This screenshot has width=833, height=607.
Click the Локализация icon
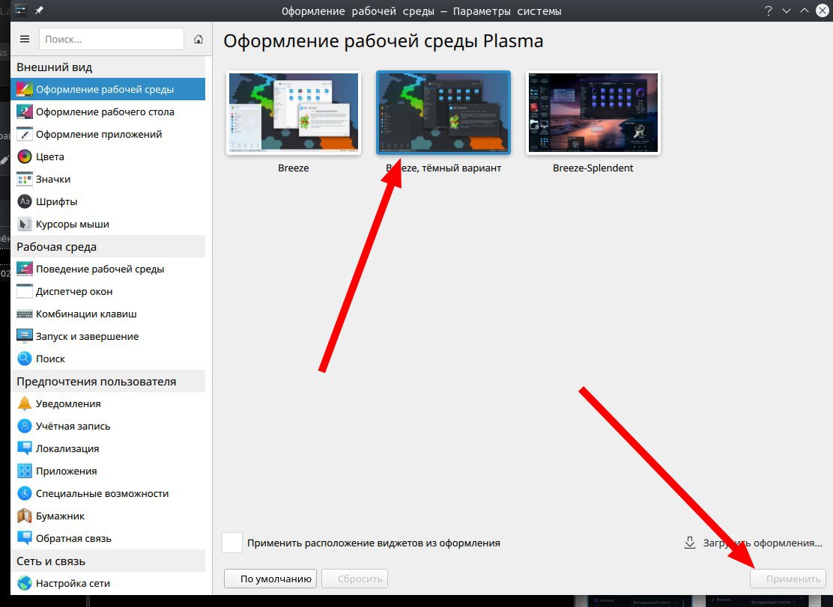point(25,448)
